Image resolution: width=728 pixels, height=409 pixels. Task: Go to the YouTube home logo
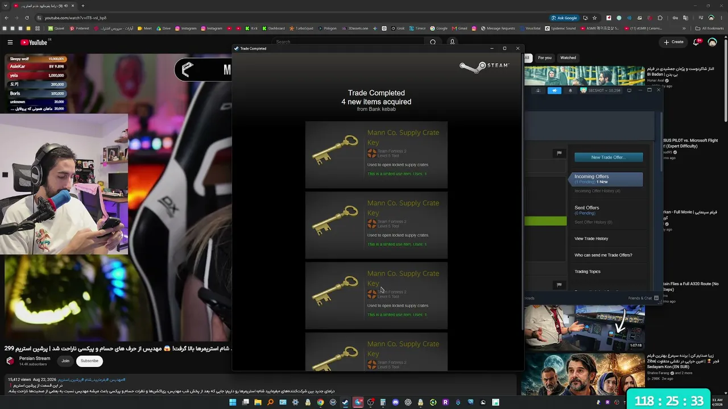pos(34,42)
